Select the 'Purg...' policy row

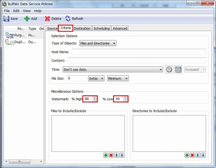[24, 35]
